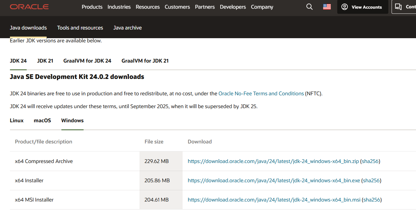Select the macOS platform tab
The height and width of the screenshot is (215, 416).
(42, 120)
